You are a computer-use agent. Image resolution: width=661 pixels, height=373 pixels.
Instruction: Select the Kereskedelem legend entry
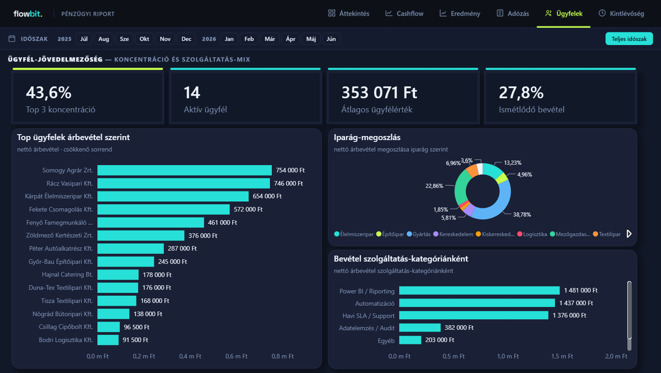tap(453, 234)
